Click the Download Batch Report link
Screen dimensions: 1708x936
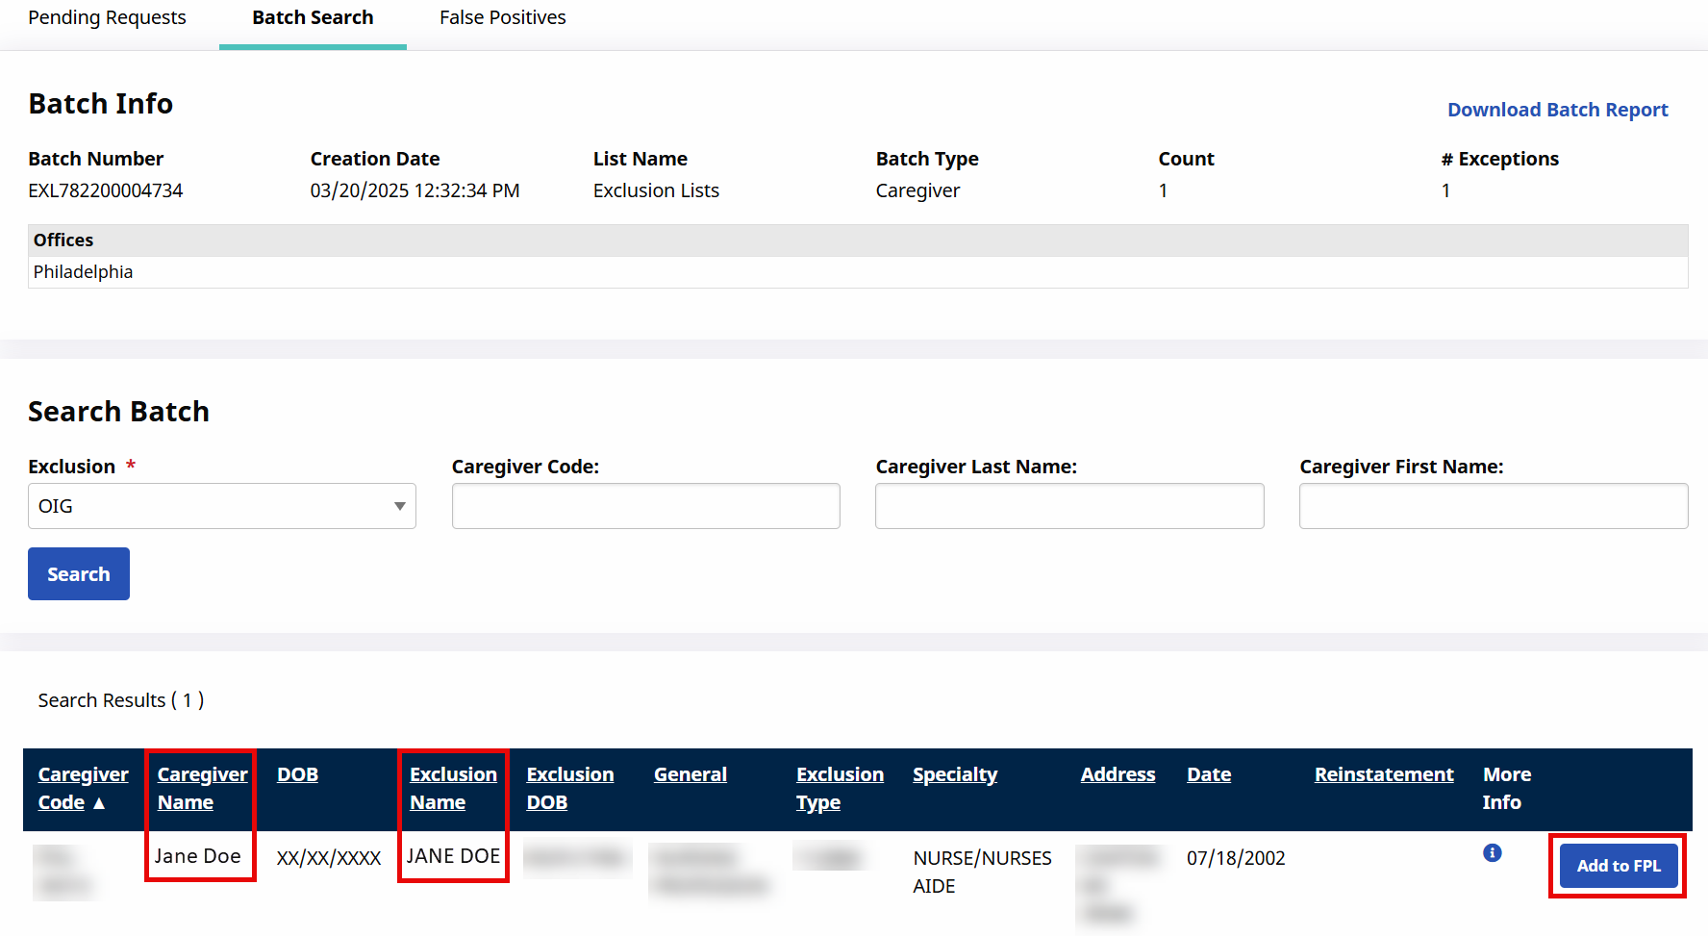pos(1557,110)
